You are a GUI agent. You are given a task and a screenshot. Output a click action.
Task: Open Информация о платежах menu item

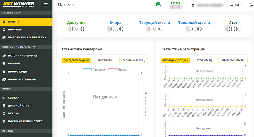26,37
